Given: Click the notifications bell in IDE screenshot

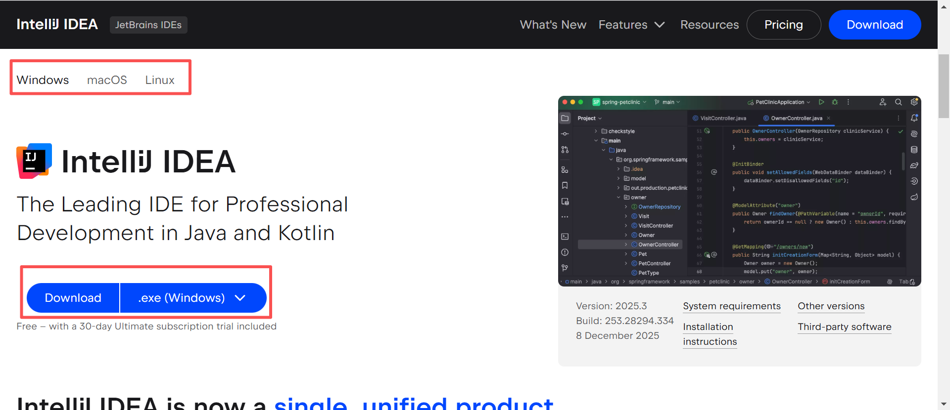Looking at the screenshot, I should 914,118.
